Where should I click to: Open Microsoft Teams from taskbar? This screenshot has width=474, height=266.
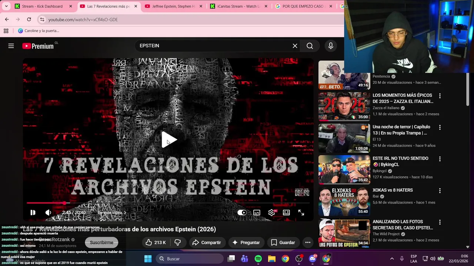[244, 259]
